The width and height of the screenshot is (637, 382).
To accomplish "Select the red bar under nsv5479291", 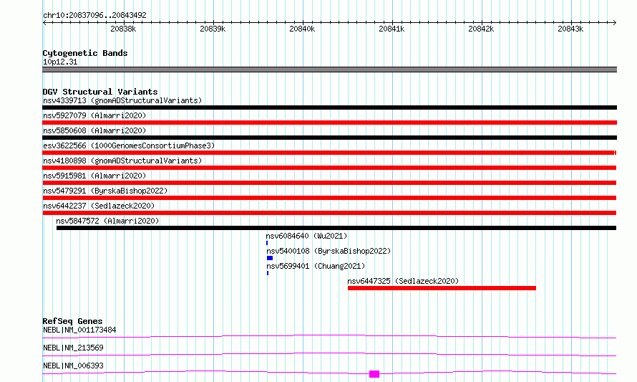I will (x=329, y=198).
